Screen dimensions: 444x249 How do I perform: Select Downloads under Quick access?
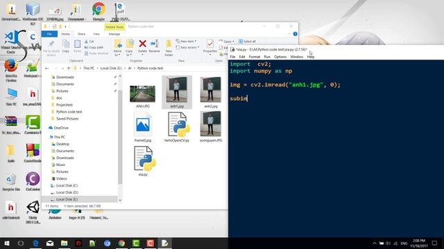[65, 77]
